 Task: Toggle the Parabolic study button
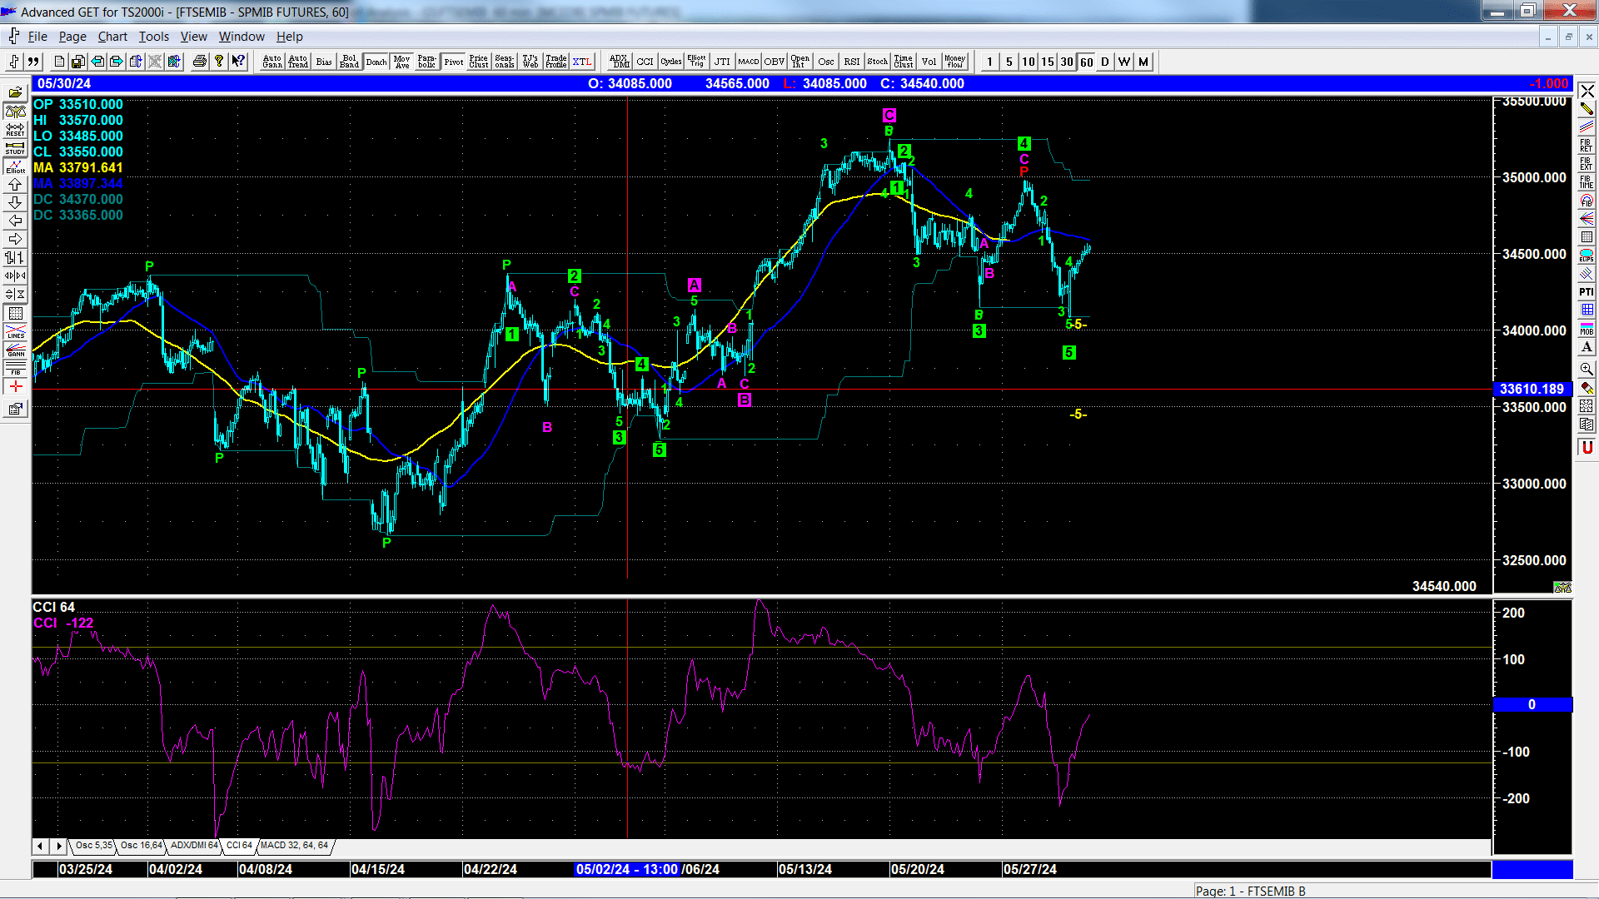point(426,62)
